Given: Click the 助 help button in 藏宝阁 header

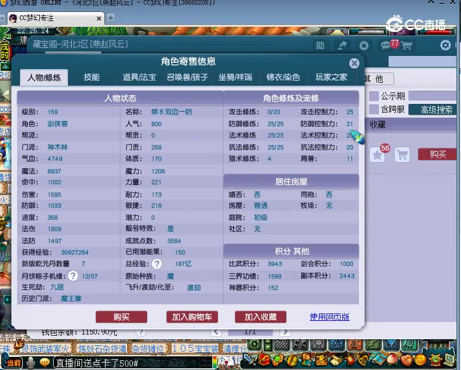Looking at the screenshot, I should click(x=320, y=46).
